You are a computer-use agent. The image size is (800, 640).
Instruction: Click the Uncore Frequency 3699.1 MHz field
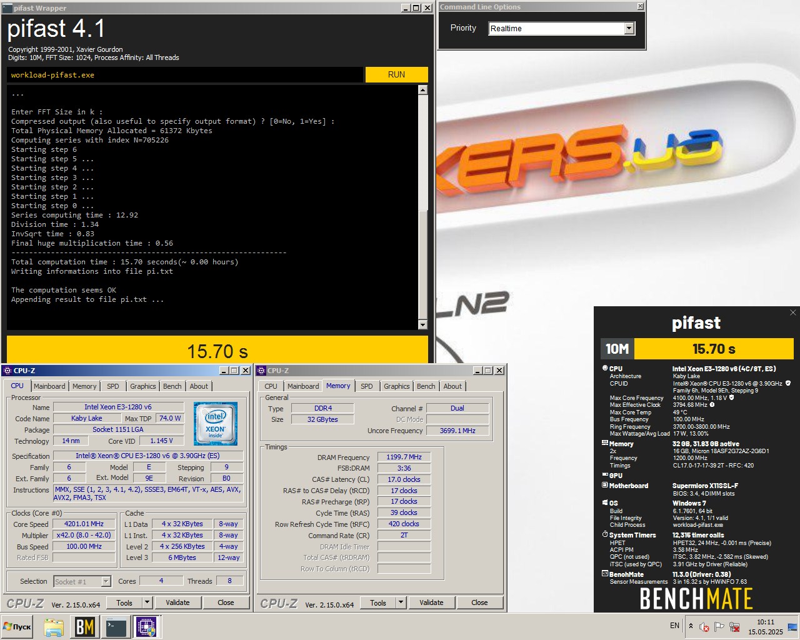click(457, 431)
